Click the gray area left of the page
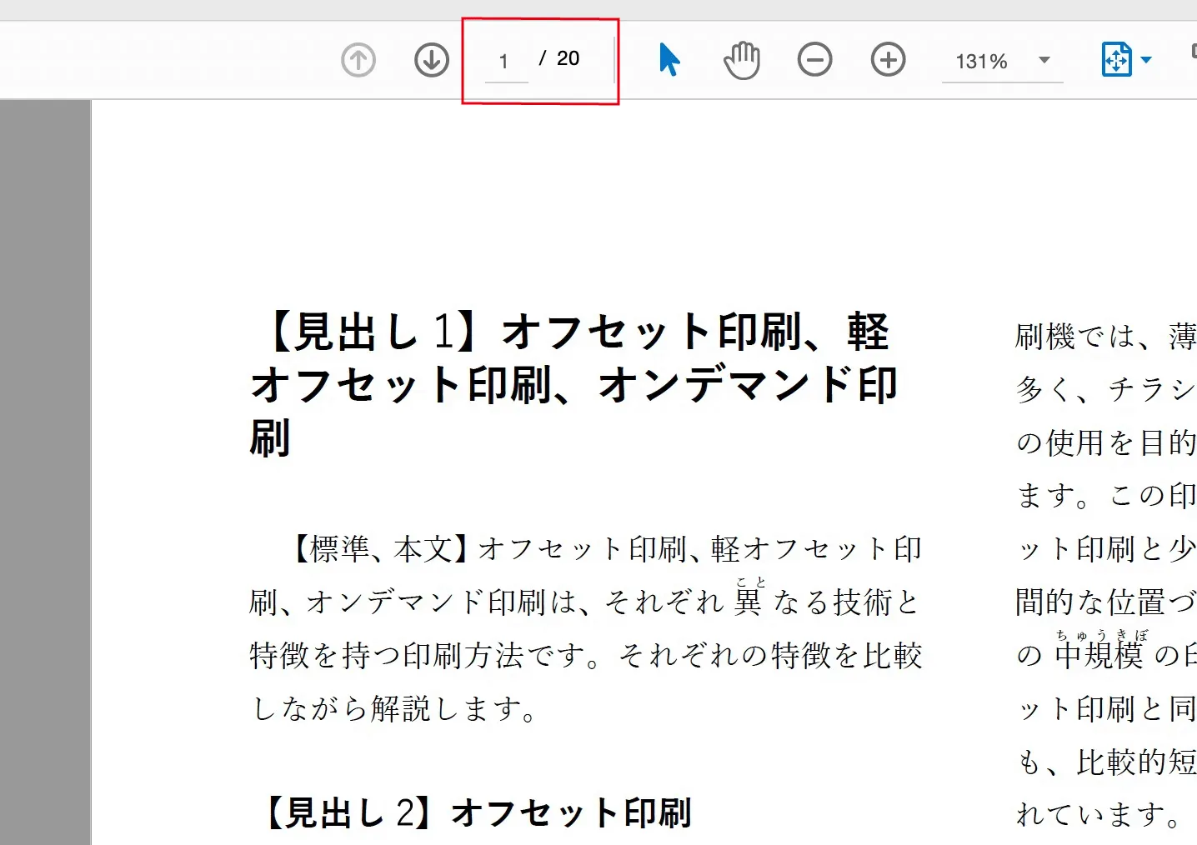Screen dimensions: 1197x845 [45, 467]
